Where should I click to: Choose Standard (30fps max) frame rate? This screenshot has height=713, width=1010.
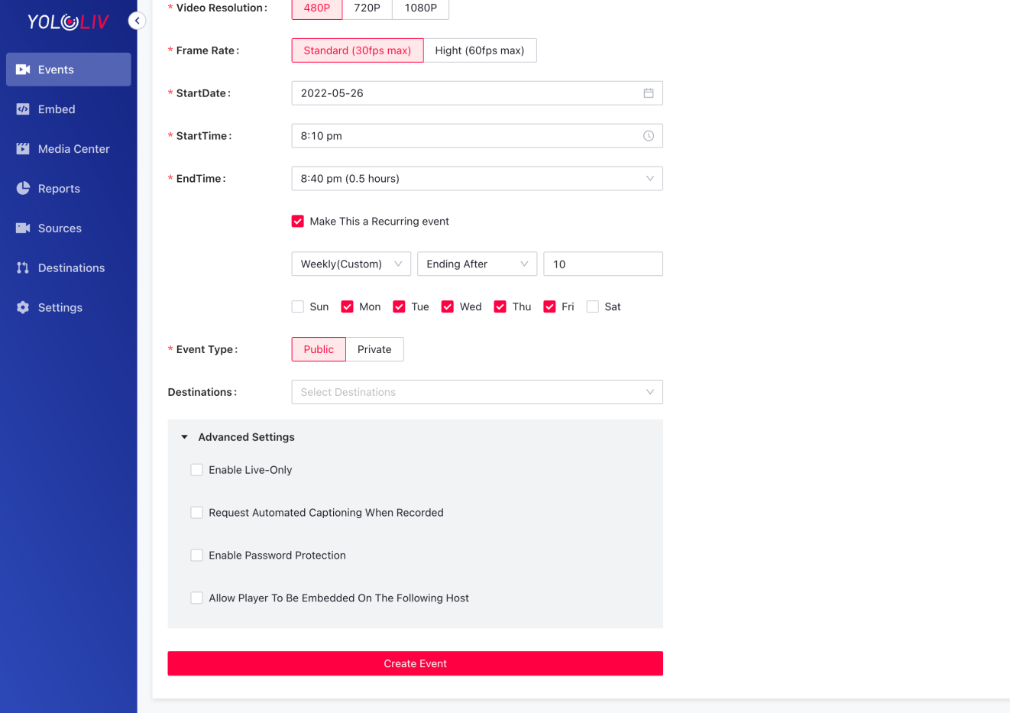[x=358, y=50]
